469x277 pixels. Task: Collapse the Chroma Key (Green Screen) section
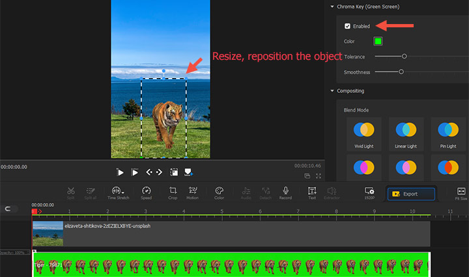point(332,7)
